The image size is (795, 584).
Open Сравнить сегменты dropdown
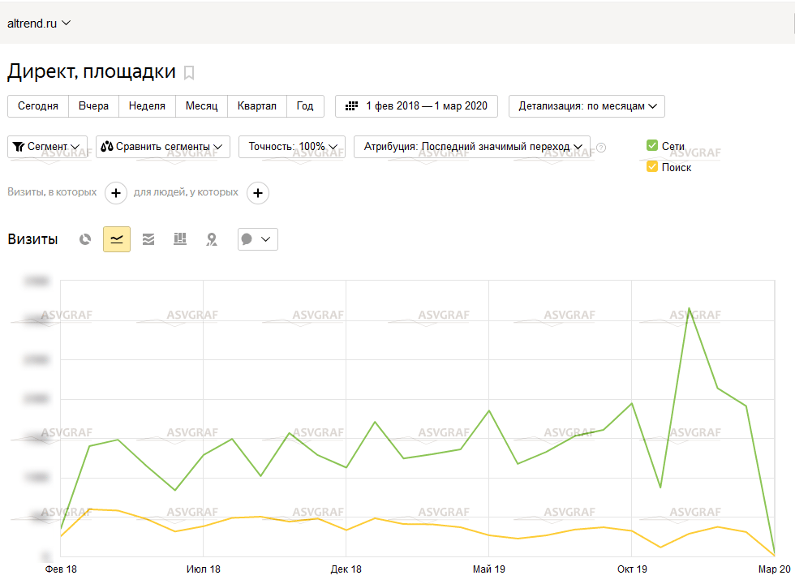[163, 147]
